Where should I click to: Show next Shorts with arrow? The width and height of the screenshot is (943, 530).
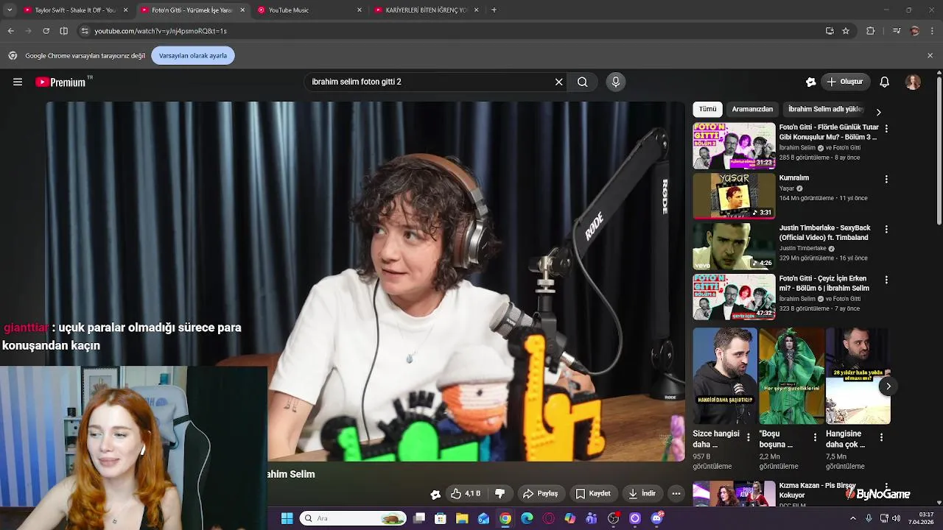click(888, 386)
